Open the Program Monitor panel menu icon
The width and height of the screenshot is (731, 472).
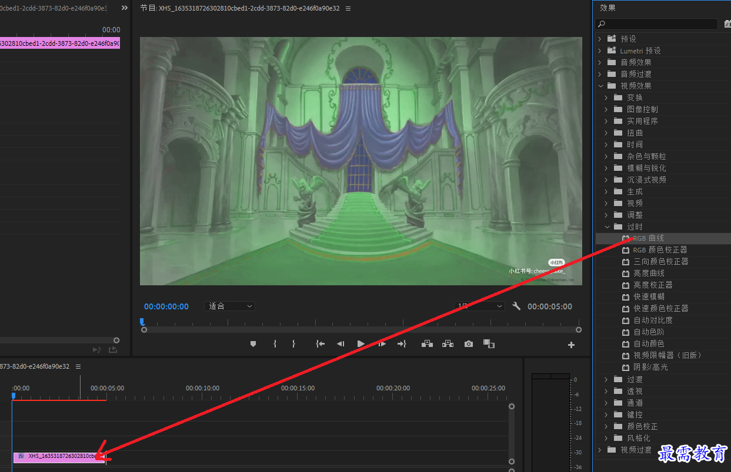(x=348, y=9)
